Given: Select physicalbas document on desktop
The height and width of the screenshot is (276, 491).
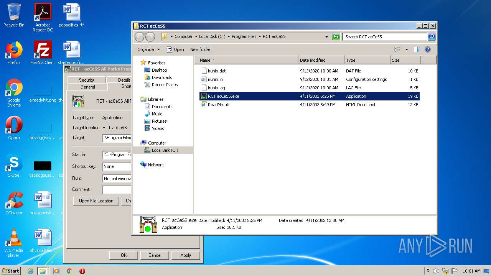Looking at the screenshot, I should (43, 241).
